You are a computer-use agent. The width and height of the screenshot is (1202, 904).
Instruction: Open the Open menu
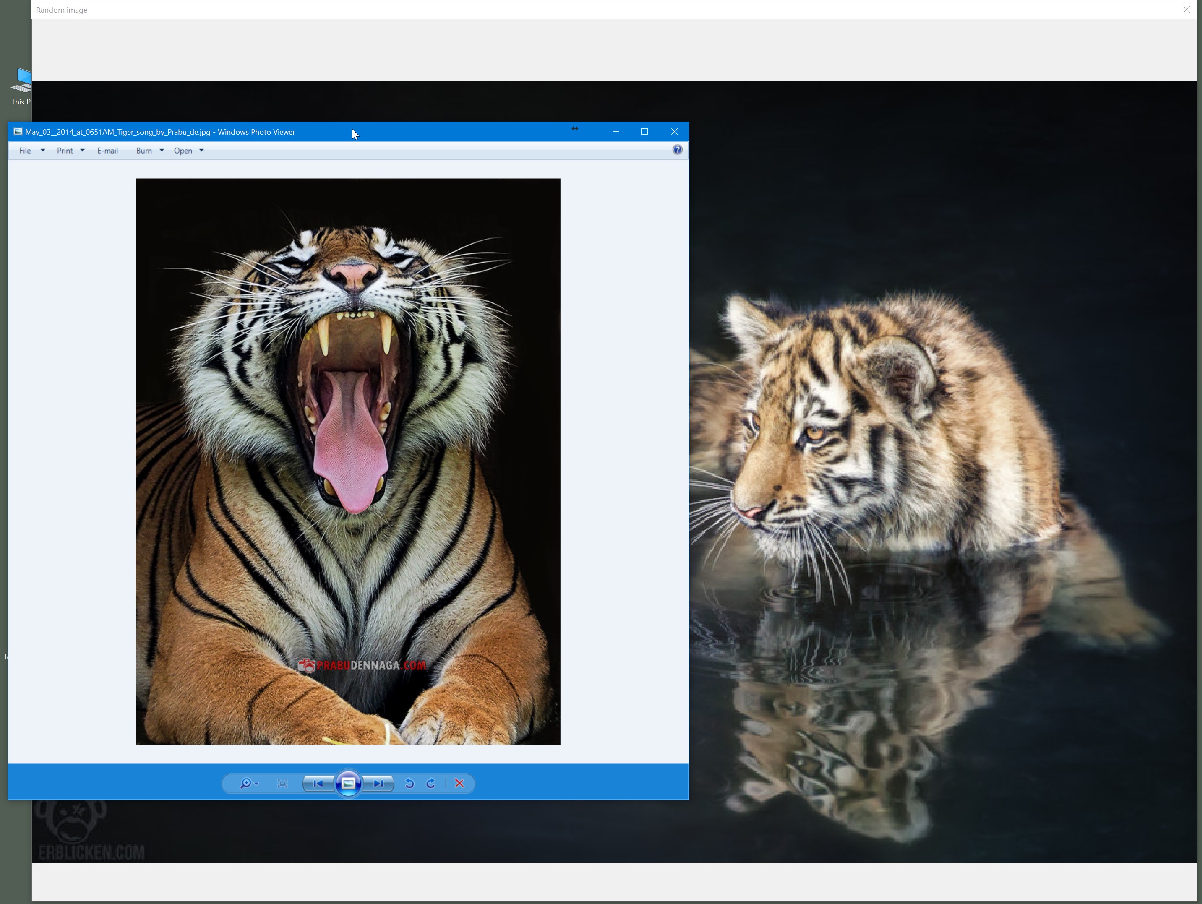pos(183,151)
